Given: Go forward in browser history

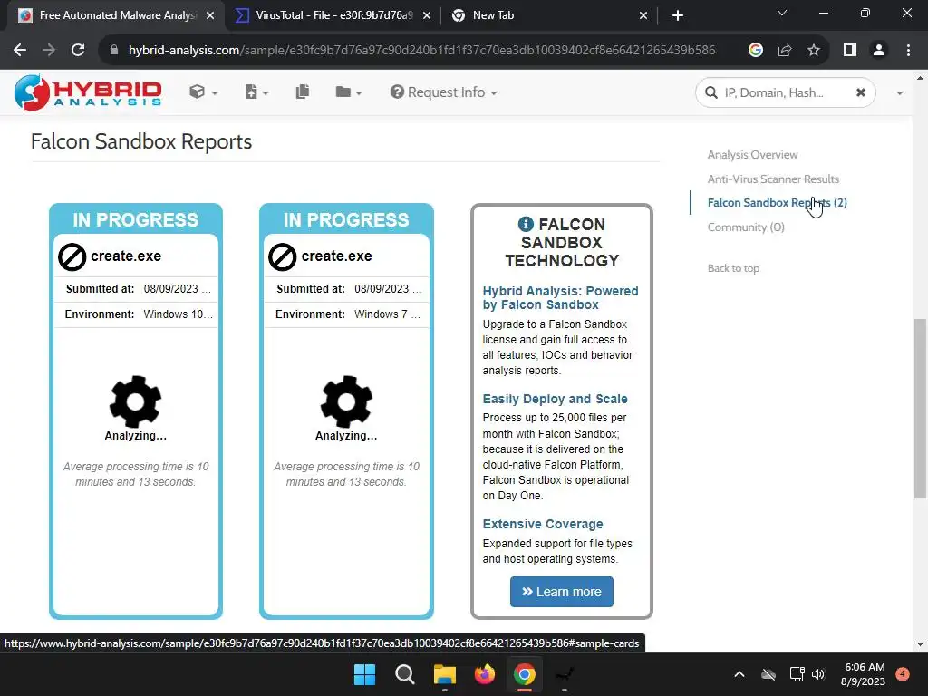Looking at the screenshot, I should 49,51.
